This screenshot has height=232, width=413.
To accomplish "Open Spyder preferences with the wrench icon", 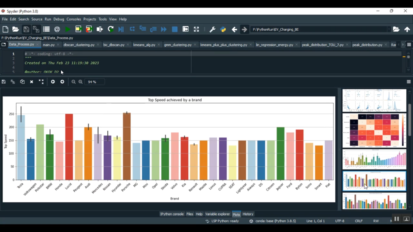I will pyautogui.click(x=212, y=29).
